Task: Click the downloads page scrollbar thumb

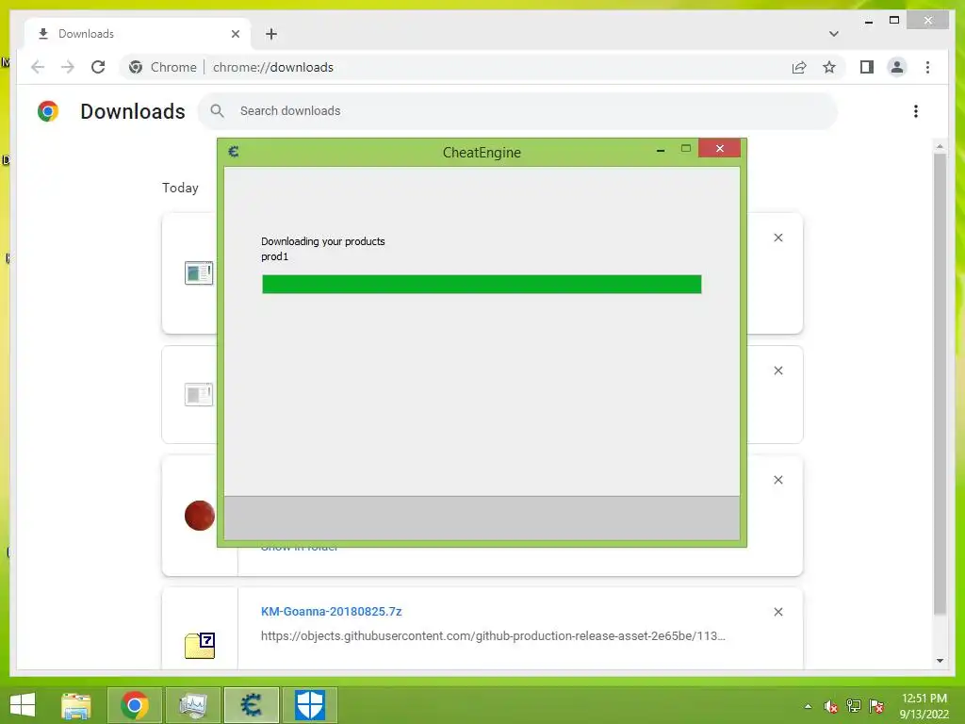Action: pos(940,385)
